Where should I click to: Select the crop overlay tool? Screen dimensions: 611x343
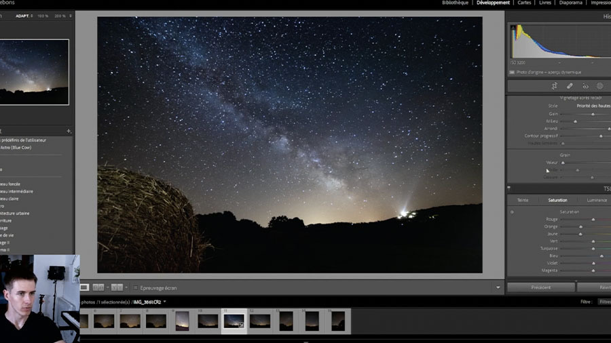[x=554, y=86]
